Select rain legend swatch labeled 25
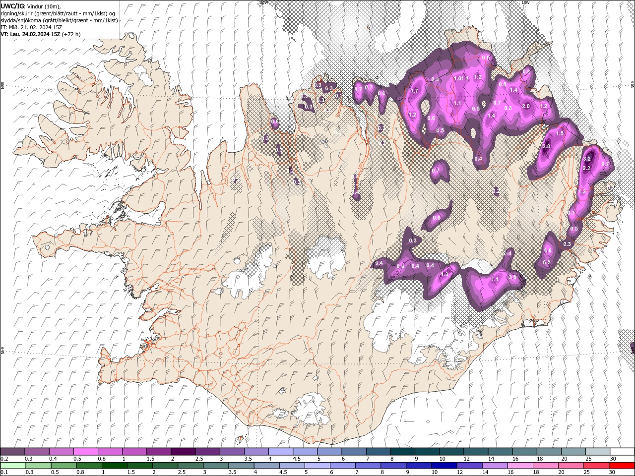Image resolution: width=635 pixels, height=476 pixels. 596,466
